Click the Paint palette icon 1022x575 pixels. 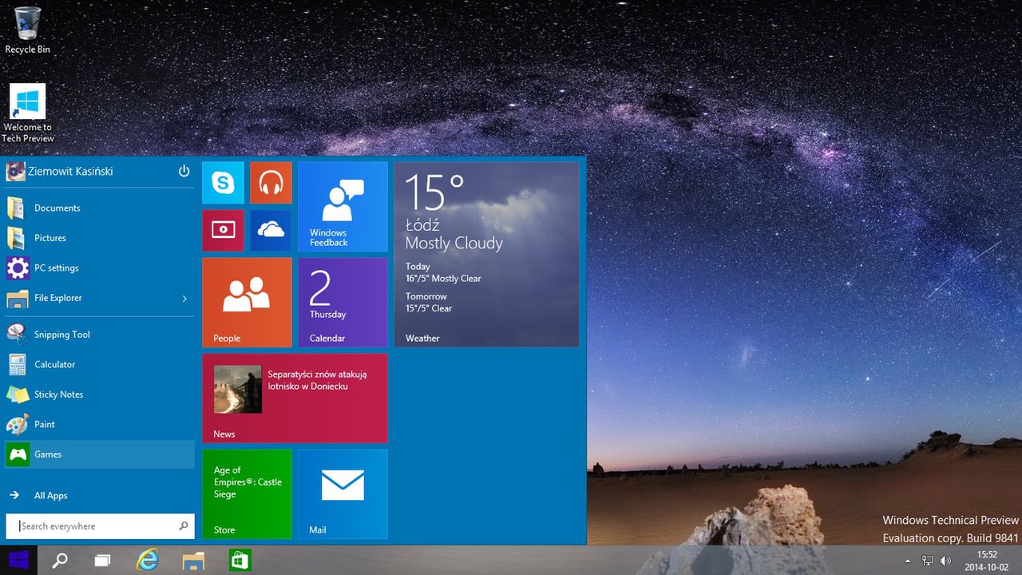[x=18, y=424]
